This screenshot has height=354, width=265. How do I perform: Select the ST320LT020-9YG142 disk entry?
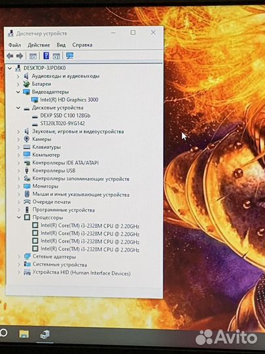tap(62, 123)
